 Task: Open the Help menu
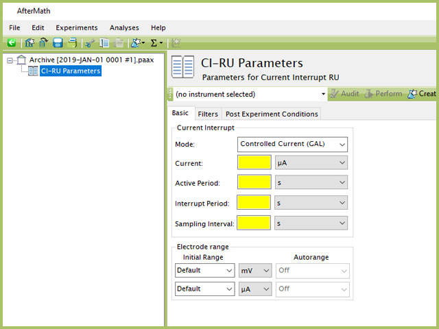pos(158,27)
